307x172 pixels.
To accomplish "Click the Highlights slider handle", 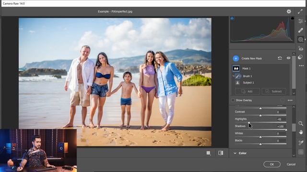I will (x=249, y=122).
